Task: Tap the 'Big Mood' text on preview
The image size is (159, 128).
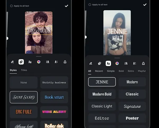Action: (39, 30)
